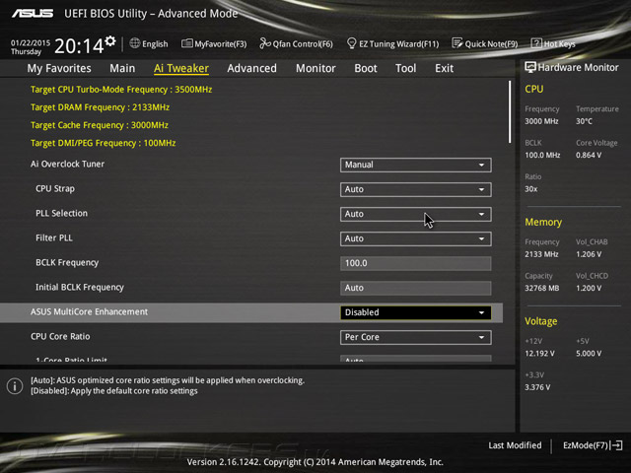Go to the Advanced tab

click(x=252, y=68)
